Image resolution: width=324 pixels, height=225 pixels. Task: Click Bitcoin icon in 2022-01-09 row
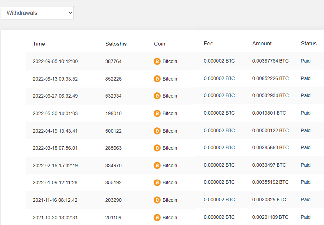click(157, 183)
